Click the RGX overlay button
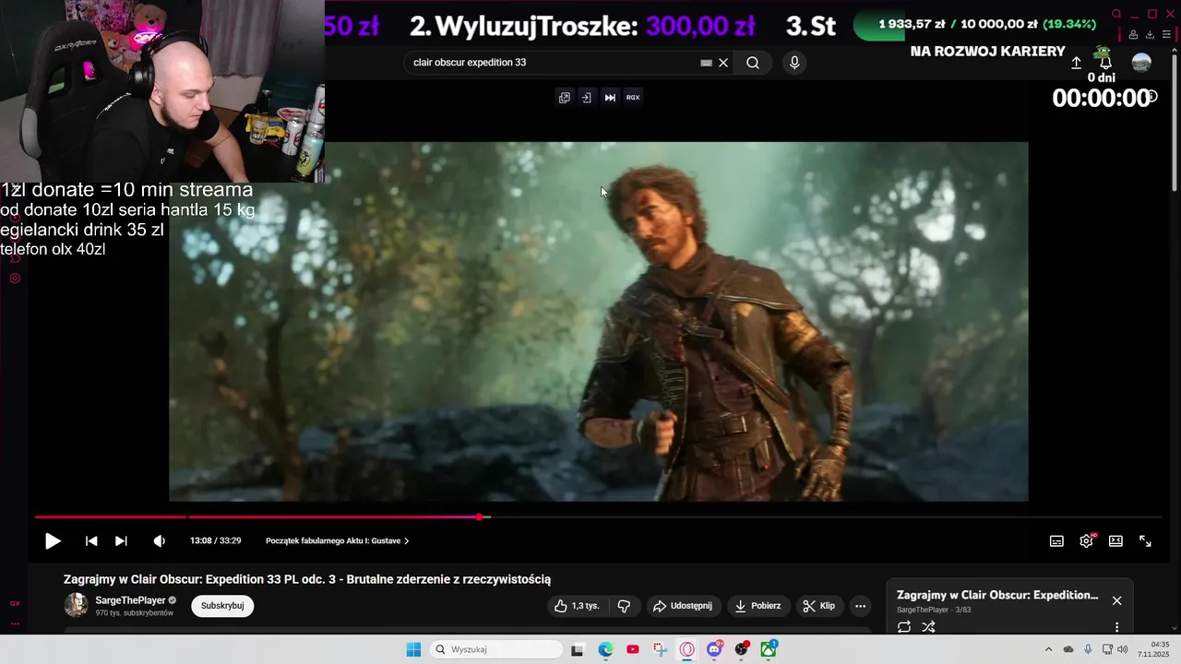 click(633, 97)
